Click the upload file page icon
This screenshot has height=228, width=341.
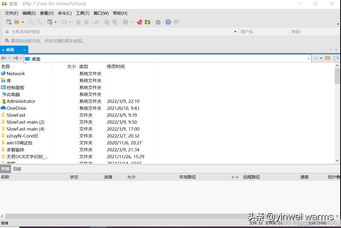click(x=86, y=22)
